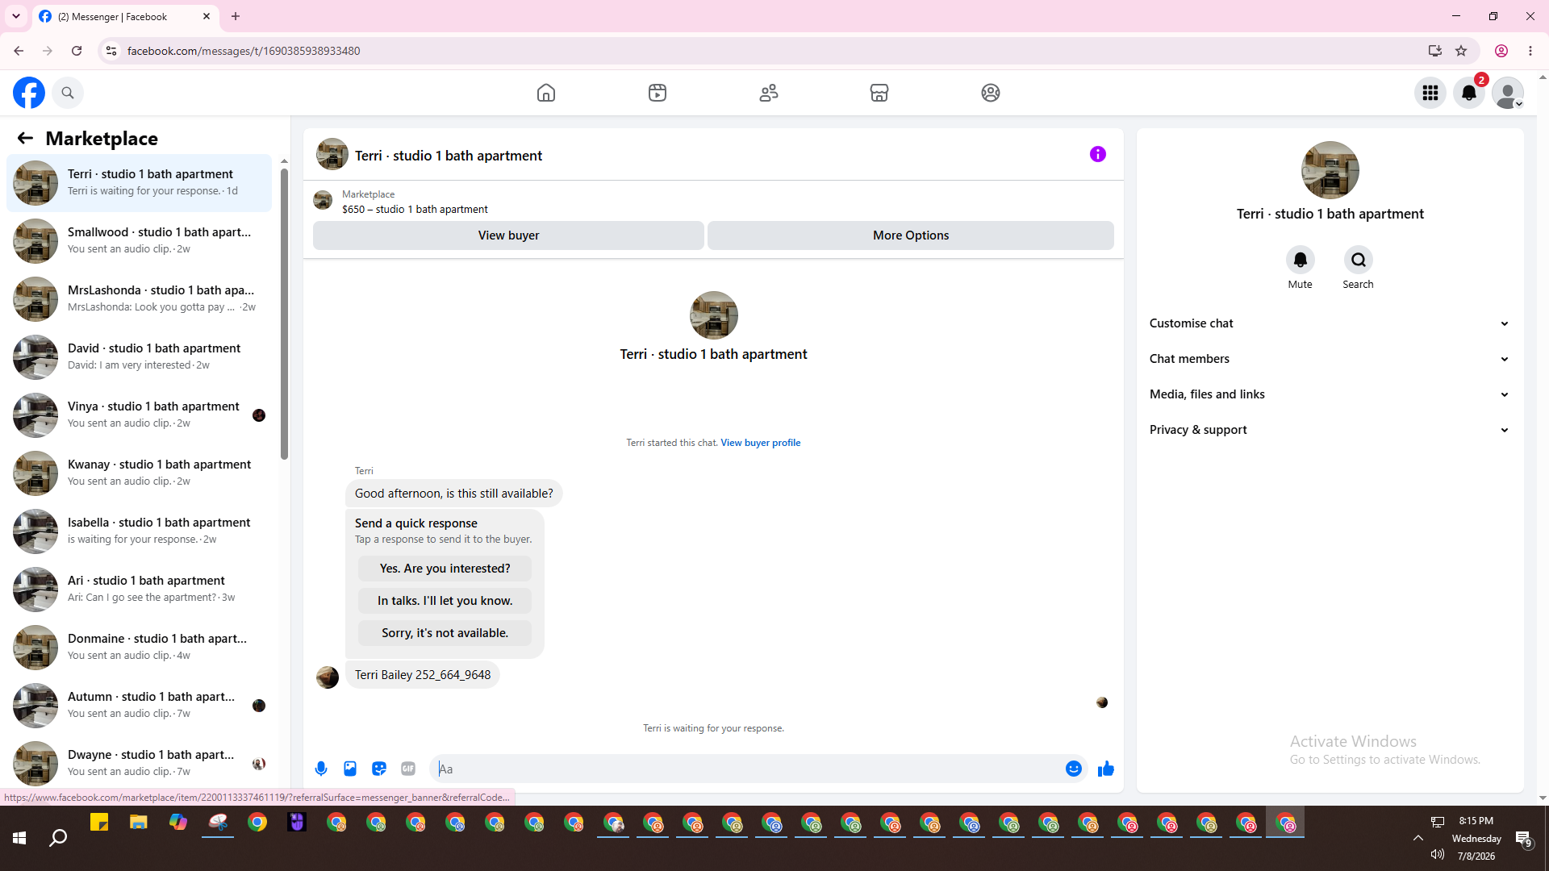Search within the conversation

pos(1359,260)
